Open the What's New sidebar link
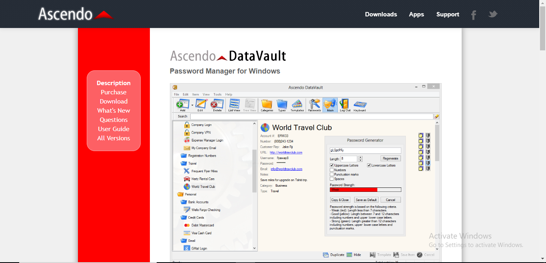546x263 pixels. click(114, 111)
